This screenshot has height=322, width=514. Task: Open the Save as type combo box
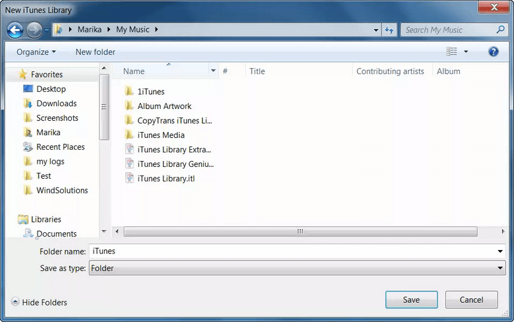point(297,268)
